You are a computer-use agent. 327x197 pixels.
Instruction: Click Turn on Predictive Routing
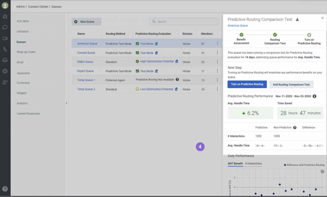[x=247, y=84]
